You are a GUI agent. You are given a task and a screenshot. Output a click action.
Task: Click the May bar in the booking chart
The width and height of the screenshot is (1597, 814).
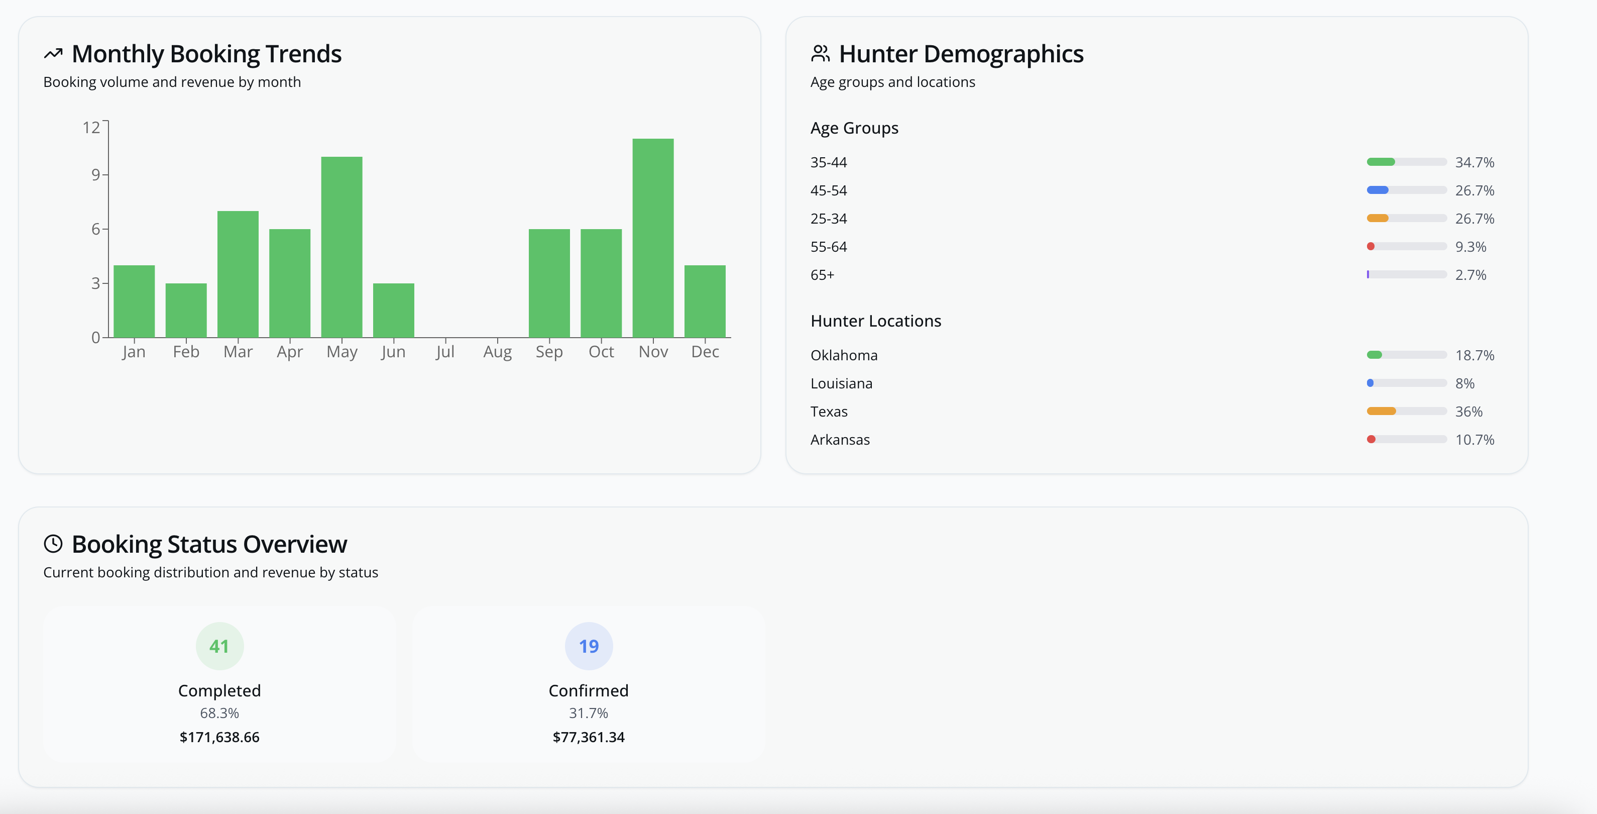coord(341,247)
